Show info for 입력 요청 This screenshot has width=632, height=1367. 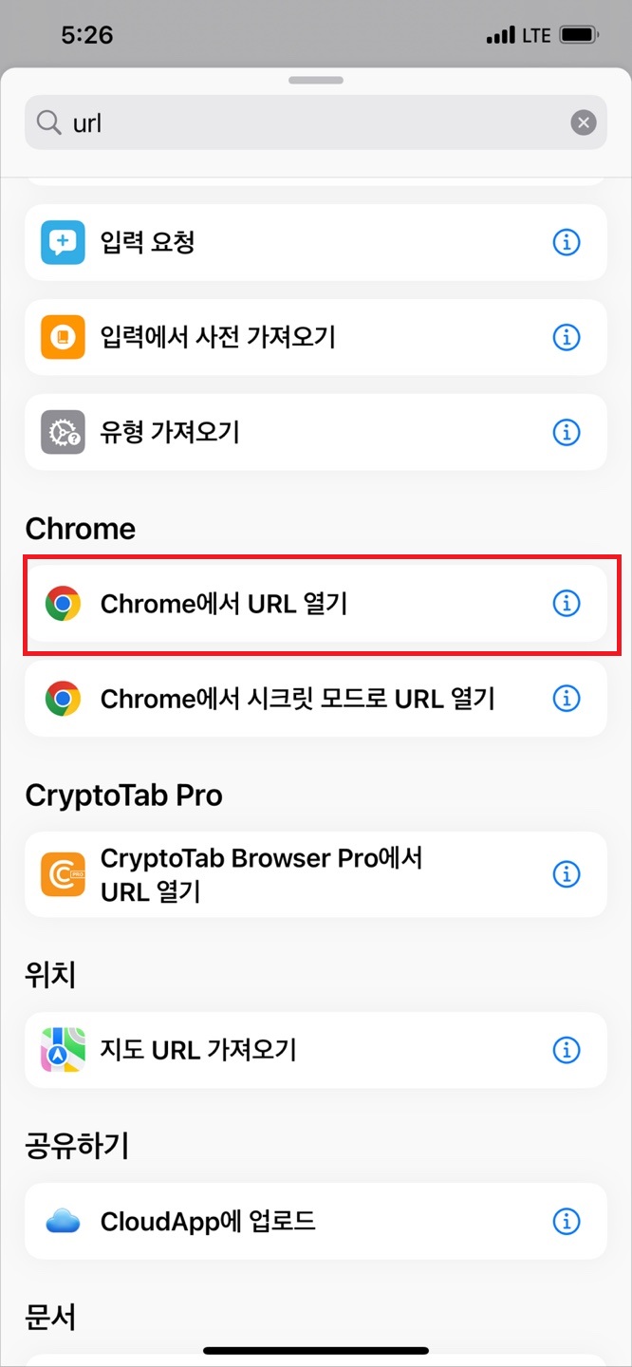pos(567,242)
